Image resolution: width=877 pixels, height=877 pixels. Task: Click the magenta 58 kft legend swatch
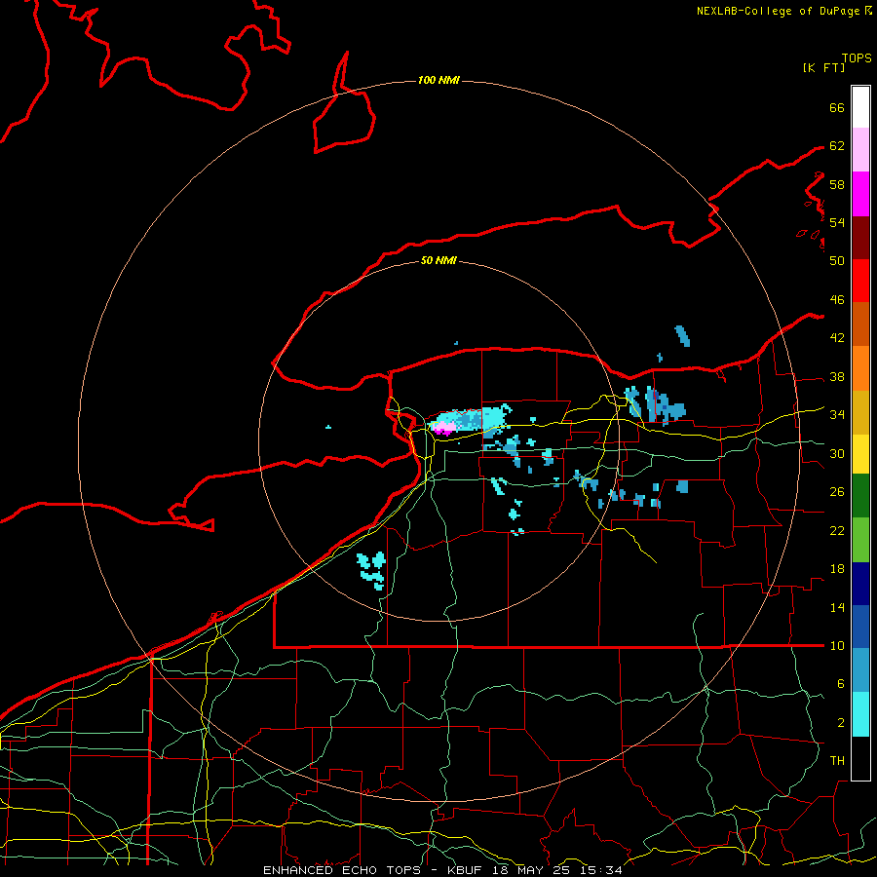tap(860, 194)
